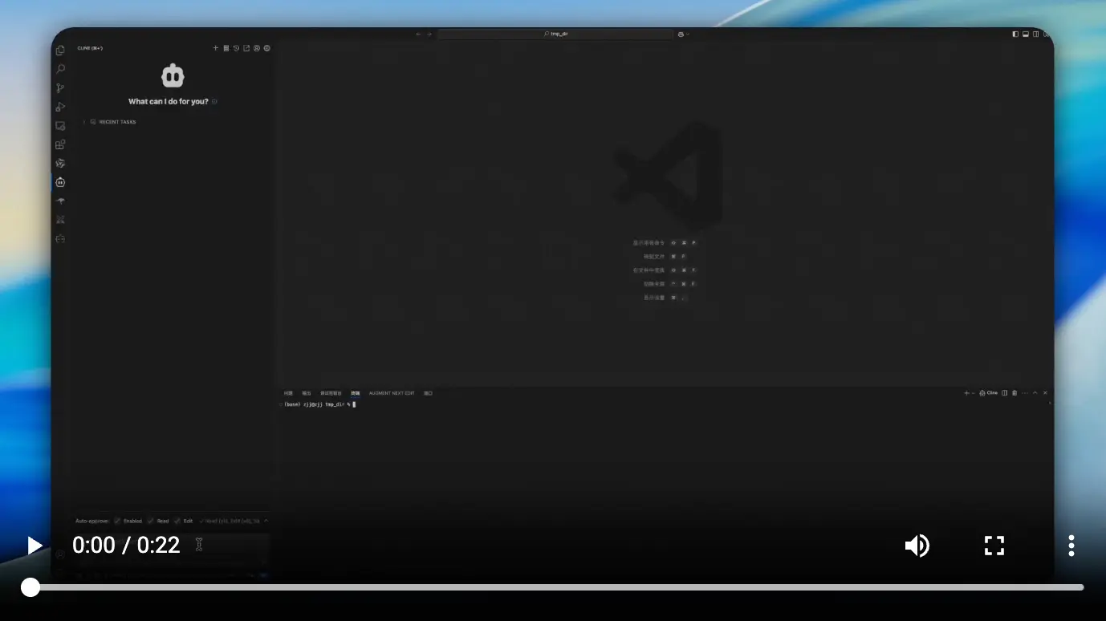This screenshot has width=1106, height=621.
Task: Toggle the Auto-approve Enabled checkbox
Action: (x=117, y=521)
